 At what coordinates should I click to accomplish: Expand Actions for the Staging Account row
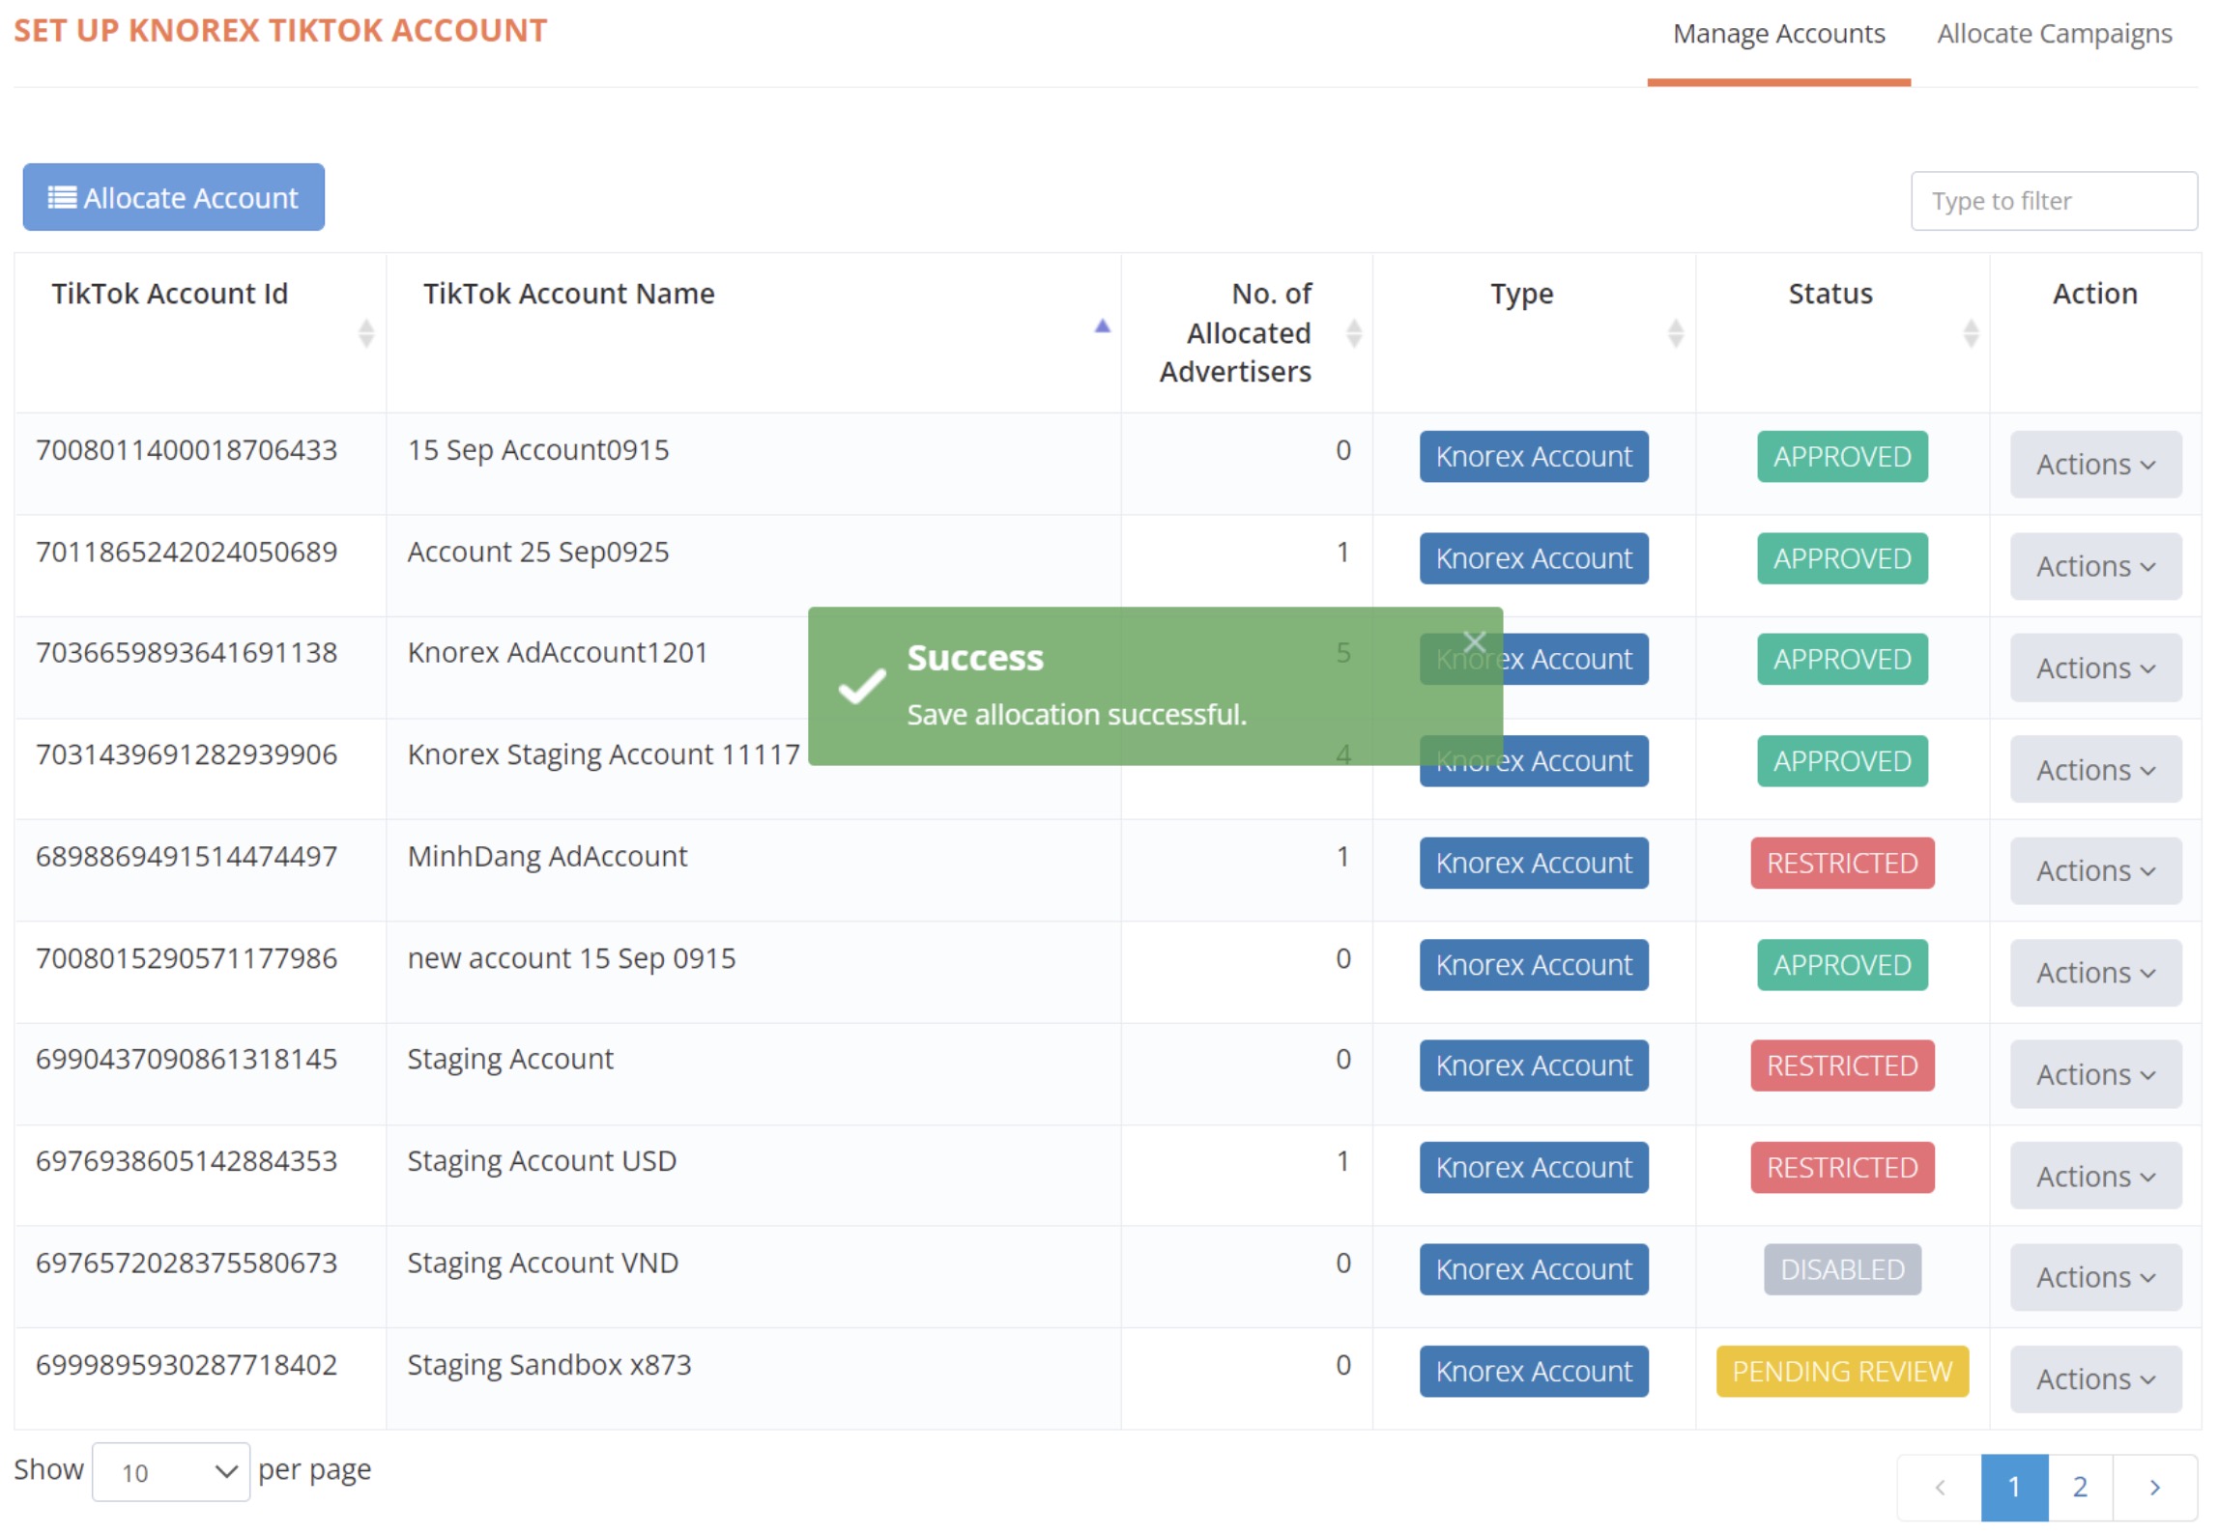click(x=2095, y=1075)
